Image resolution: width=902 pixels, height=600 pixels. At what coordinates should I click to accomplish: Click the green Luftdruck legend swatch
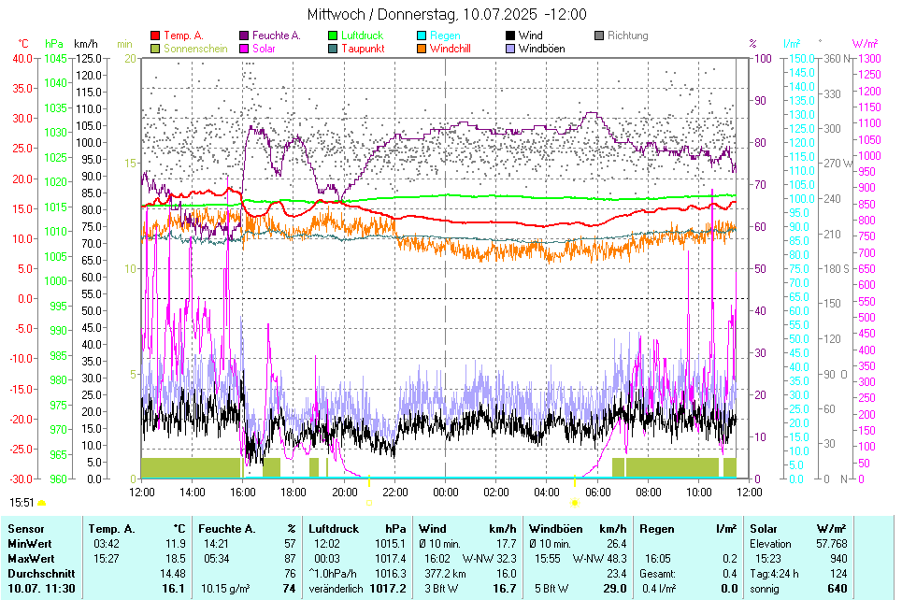coord(333,36)
